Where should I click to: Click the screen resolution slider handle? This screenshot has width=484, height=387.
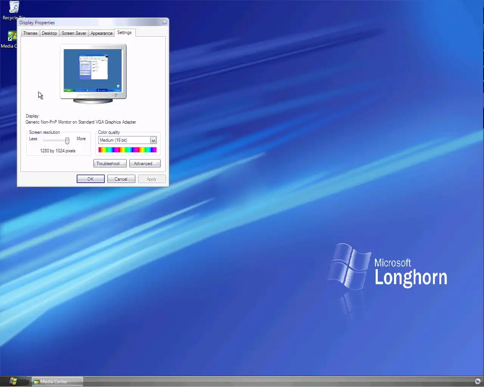tap(67, 141)
